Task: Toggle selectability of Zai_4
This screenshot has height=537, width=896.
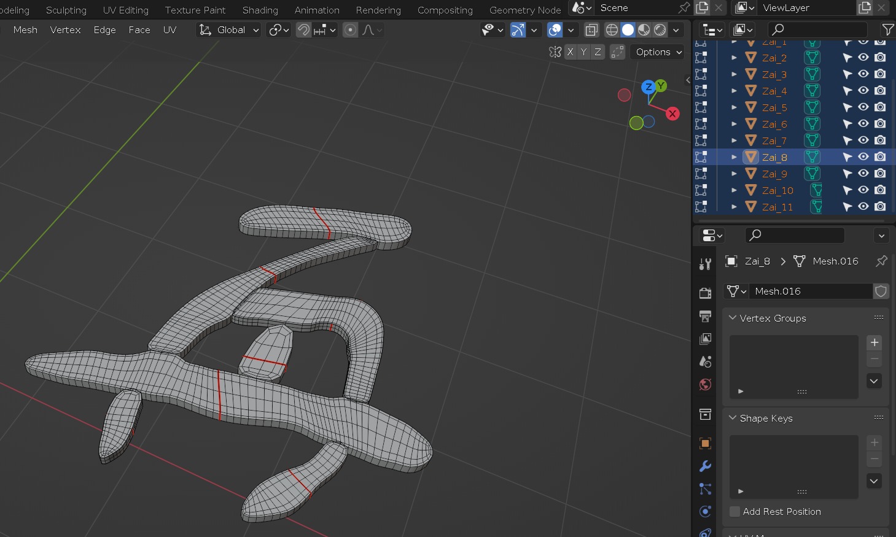Action: [847, 91]
